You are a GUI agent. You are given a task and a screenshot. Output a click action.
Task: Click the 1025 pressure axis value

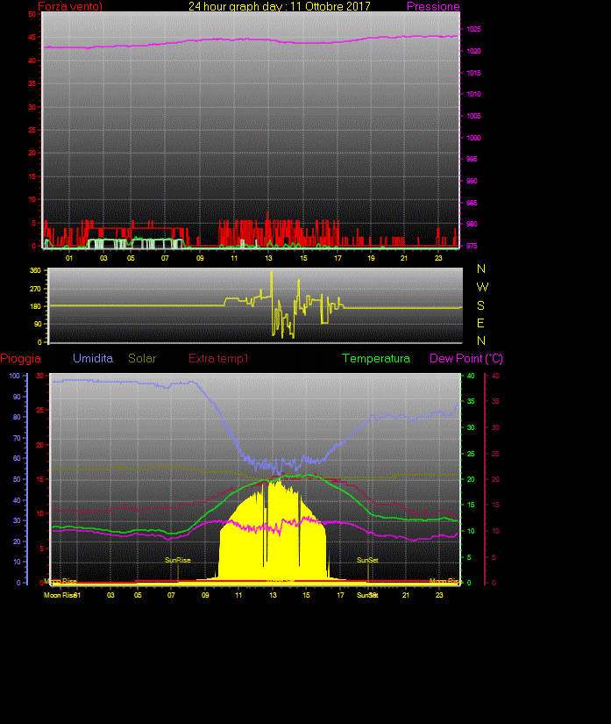click(473, 29)
